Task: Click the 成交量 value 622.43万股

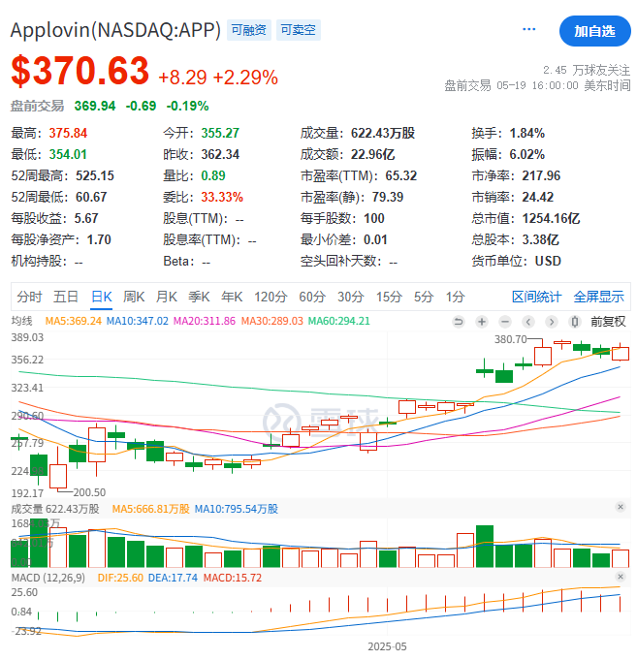Action: [x=383, y=133]
